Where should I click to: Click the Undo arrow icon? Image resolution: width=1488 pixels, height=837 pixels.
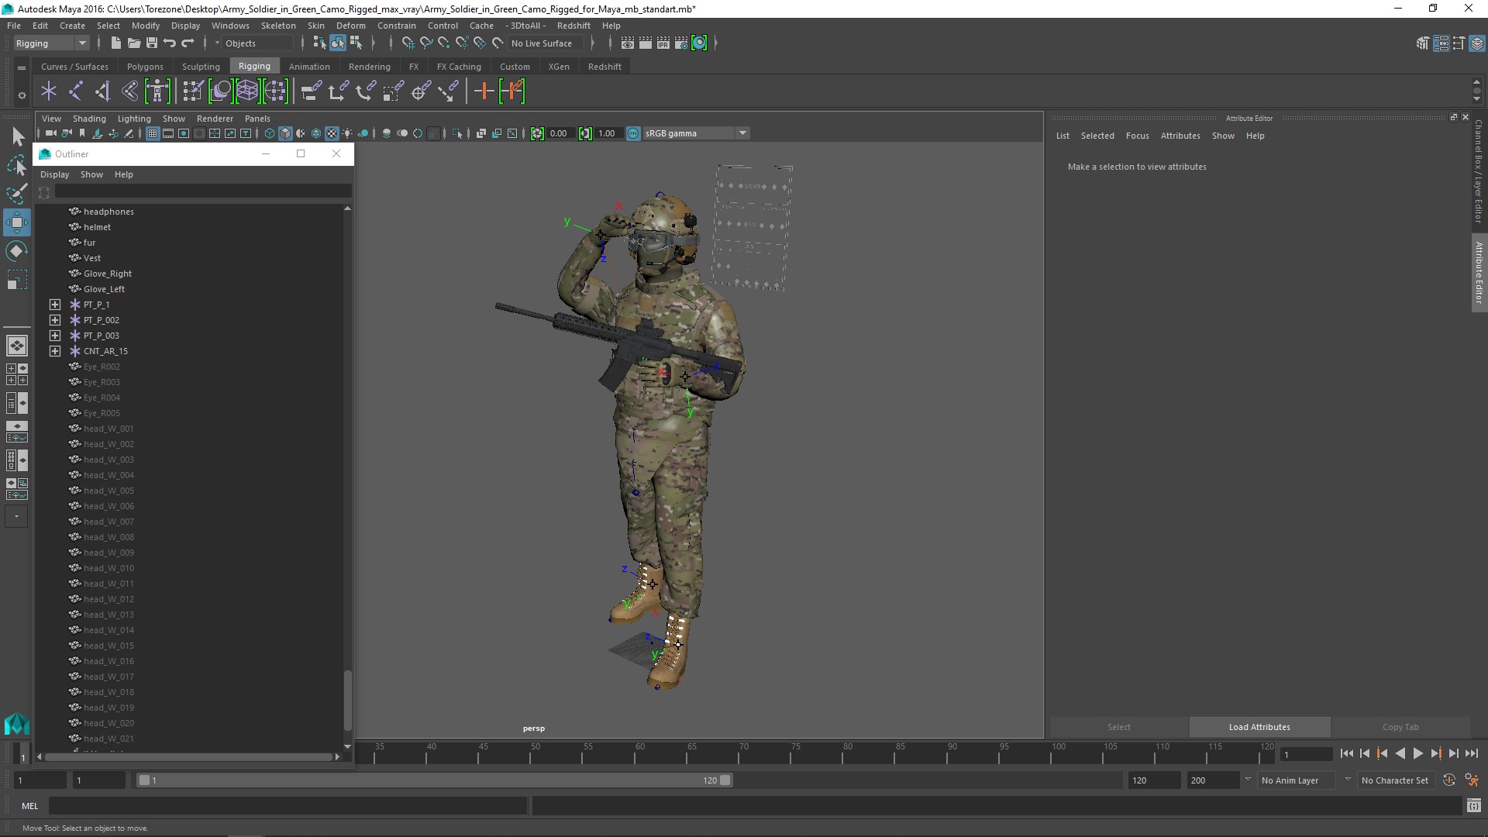click(x=170, y=43)
